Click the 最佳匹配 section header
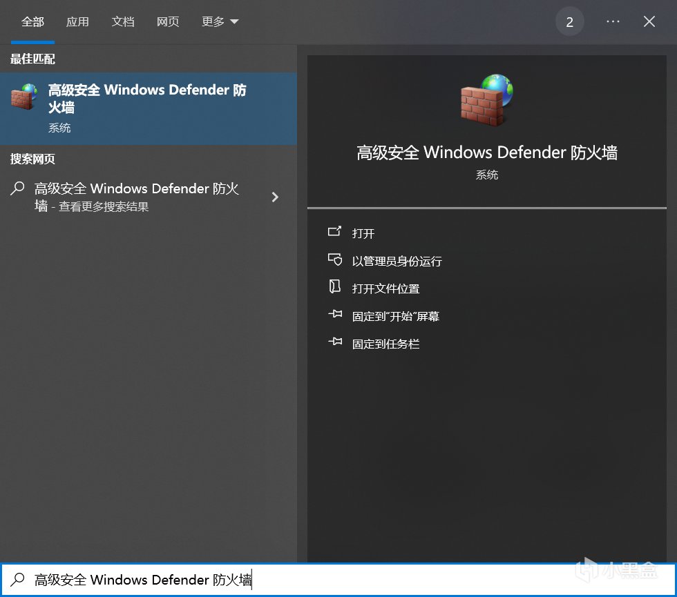Image resolution: width=677 pixels, height=597 pixels. pyautogui.click(x=33, y=59)
